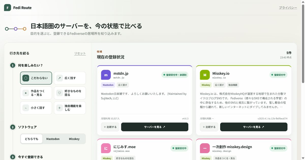This screenshot has width=305, height=160.
Task: Click the 広く話す tag on Misskey.io card
Action: tap(219, 85)
